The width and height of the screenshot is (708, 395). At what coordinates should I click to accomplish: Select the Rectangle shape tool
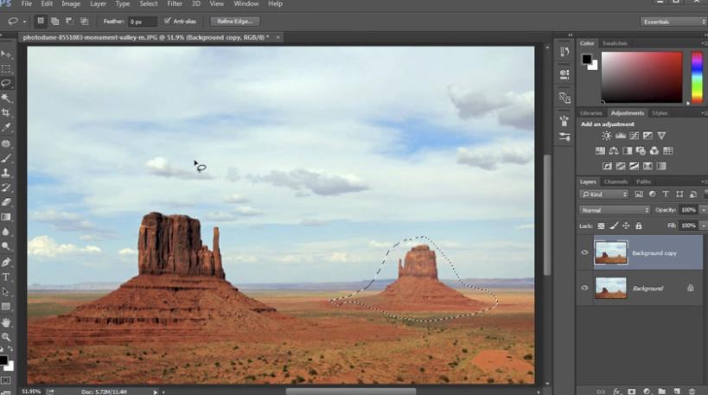point(6,307)
